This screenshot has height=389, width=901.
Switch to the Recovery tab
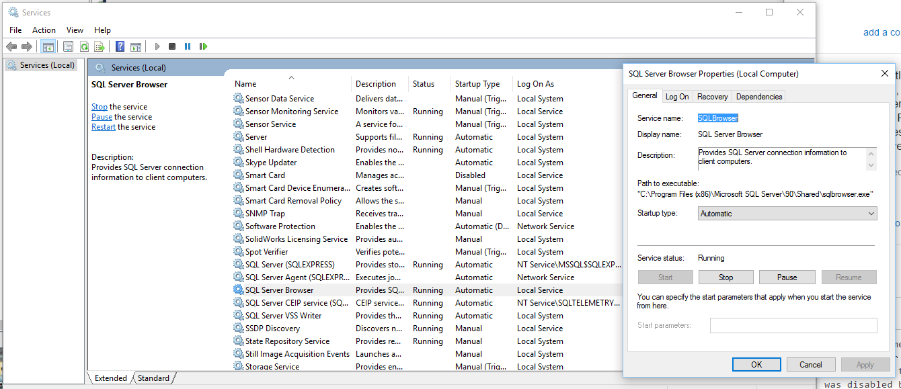(x=712, y=97)
